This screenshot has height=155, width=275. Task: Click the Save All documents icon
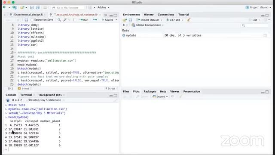[37, 8]
